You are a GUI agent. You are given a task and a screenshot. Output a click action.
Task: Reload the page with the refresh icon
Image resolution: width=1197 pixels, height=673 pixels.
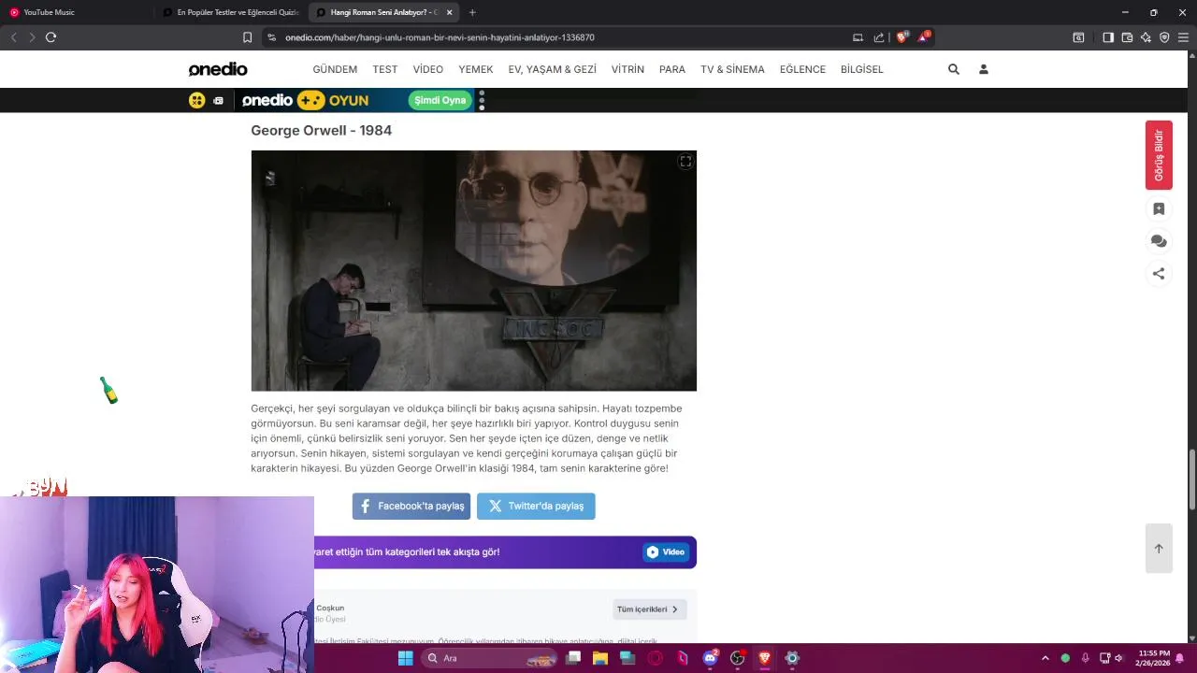[50, 37]
